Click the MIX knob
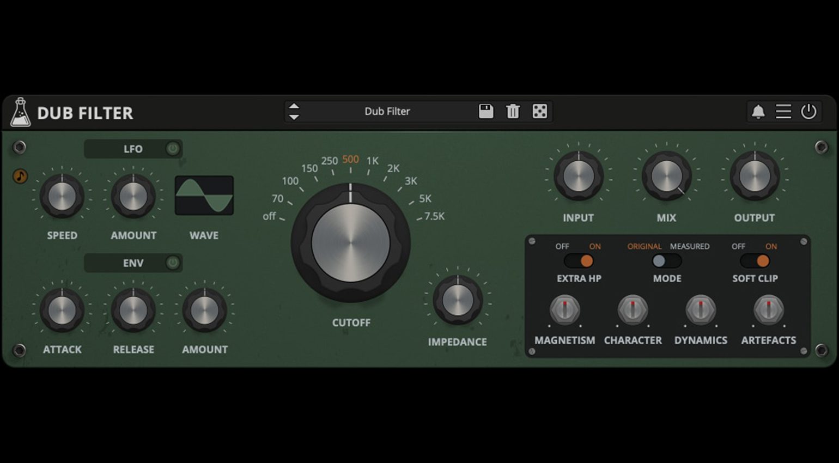839x463 pixels. pos(667,176)
